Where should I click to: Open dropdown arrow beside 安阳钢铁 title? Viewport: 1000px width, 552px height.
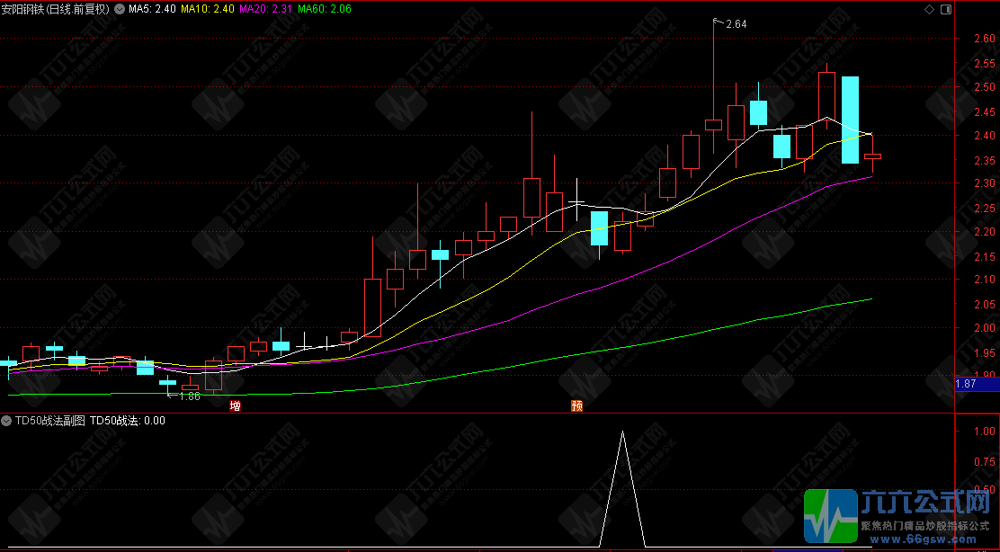tap(120, 9)
